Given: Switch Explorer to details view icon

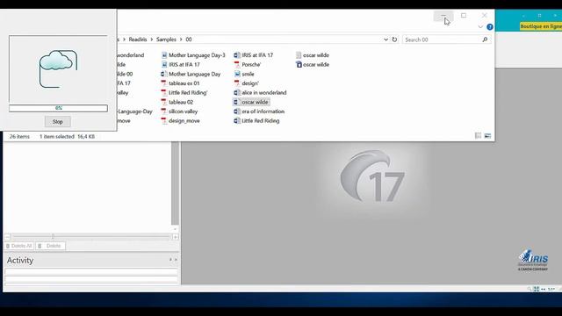Looking at the screenshot, I should [478, 135].
